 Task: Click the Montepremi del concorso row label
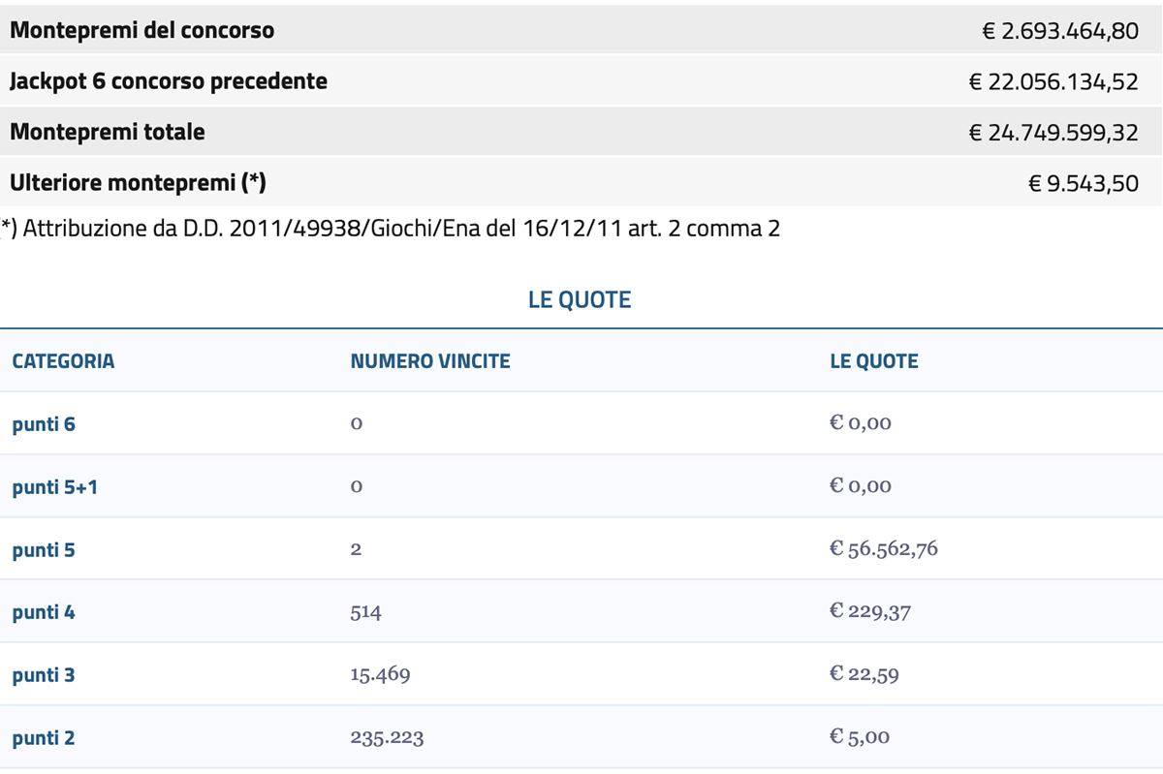point(142,30)
